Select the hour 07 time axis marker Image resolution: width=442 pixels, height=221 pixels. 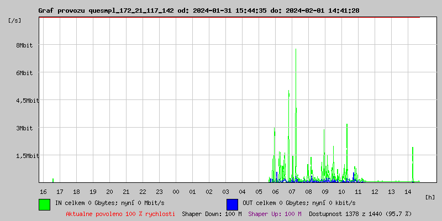click(292, 191)
